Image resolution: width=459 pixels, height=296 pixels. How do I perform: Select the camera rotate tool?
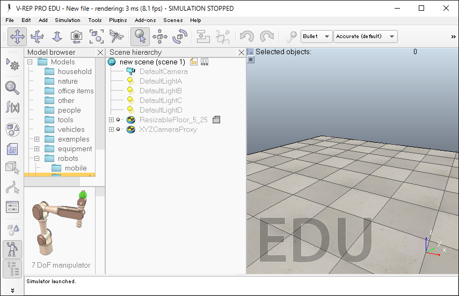pos(37,36)
